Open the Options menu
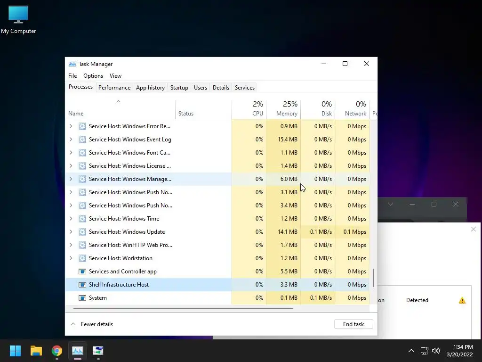The width and height of the screenshot is (482, 362). 93,76
